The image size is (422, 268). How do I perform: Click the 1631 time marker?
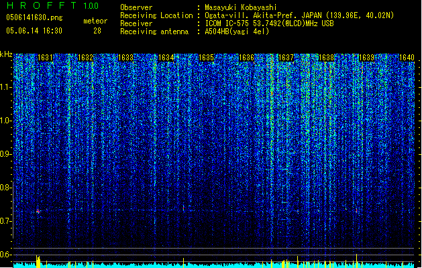coord(45,58)
